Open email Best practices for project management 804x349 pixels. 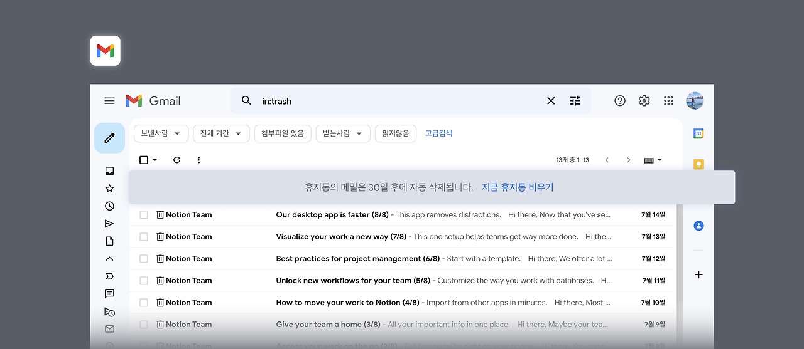[401, 259]
